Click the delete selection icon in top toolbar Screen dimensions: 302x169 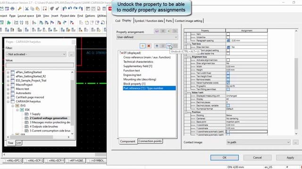tap(44, 8)
